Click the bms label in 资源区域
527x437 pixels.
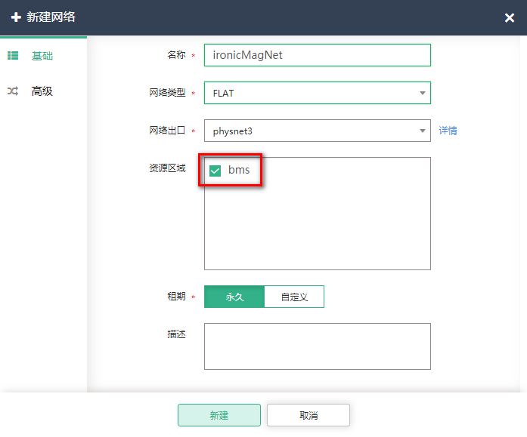(x=239, y=170)
